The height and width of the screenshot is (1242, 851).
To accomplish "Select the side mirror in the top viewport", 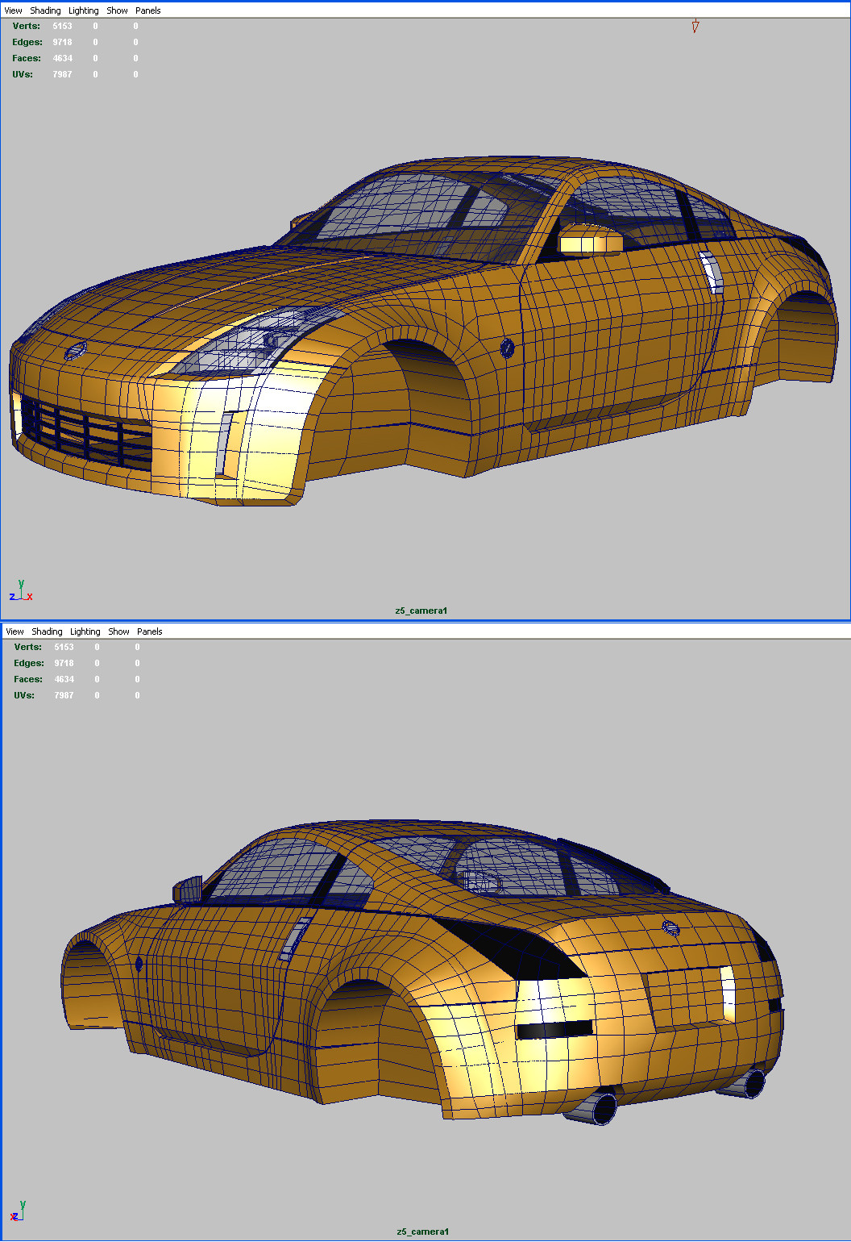I will coord(592,240).
